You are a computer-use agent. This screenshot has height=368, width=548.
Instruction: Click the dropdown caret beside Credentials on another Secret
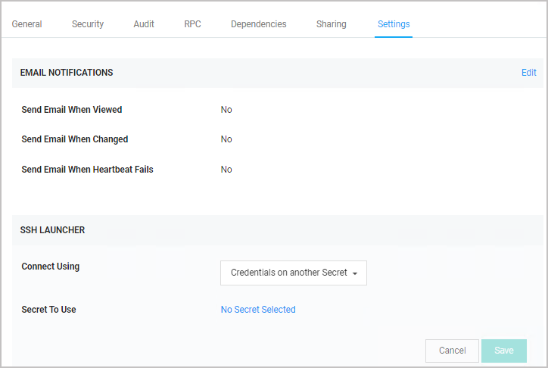[355, 273]
